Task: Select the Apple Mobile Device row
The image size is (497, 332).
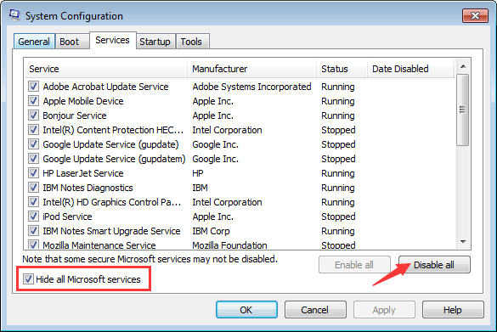Action: pos(240,101)
